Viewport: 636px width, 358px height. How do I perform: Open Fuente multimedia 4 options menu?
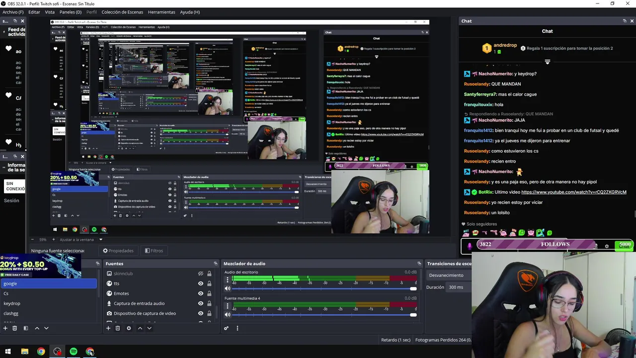coord(228,306)
